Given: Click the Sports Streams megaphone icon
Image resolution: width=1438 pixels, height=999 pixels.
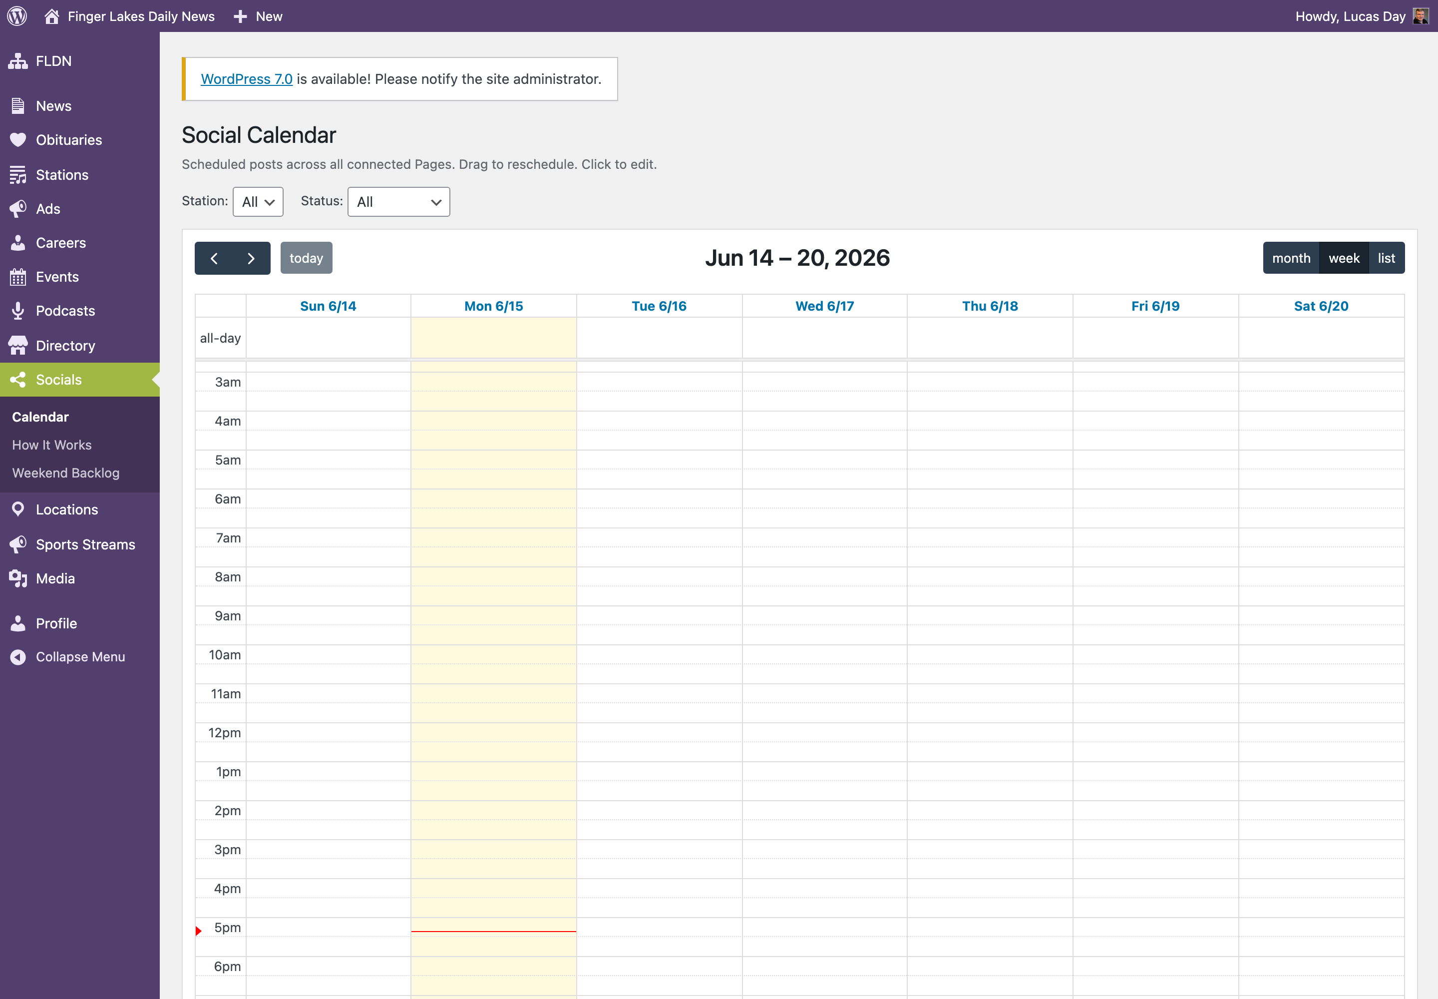Looking at the screenshot, I should pos(18,544).
